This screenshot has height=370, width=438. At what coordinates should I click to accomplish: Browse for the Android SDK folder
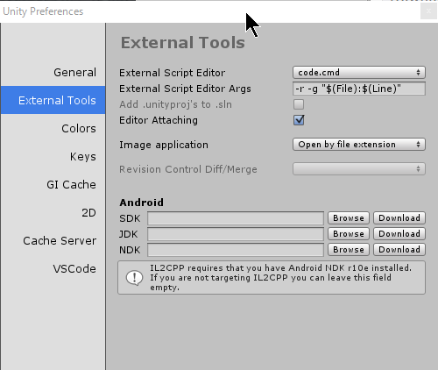[x=349, y=218]
